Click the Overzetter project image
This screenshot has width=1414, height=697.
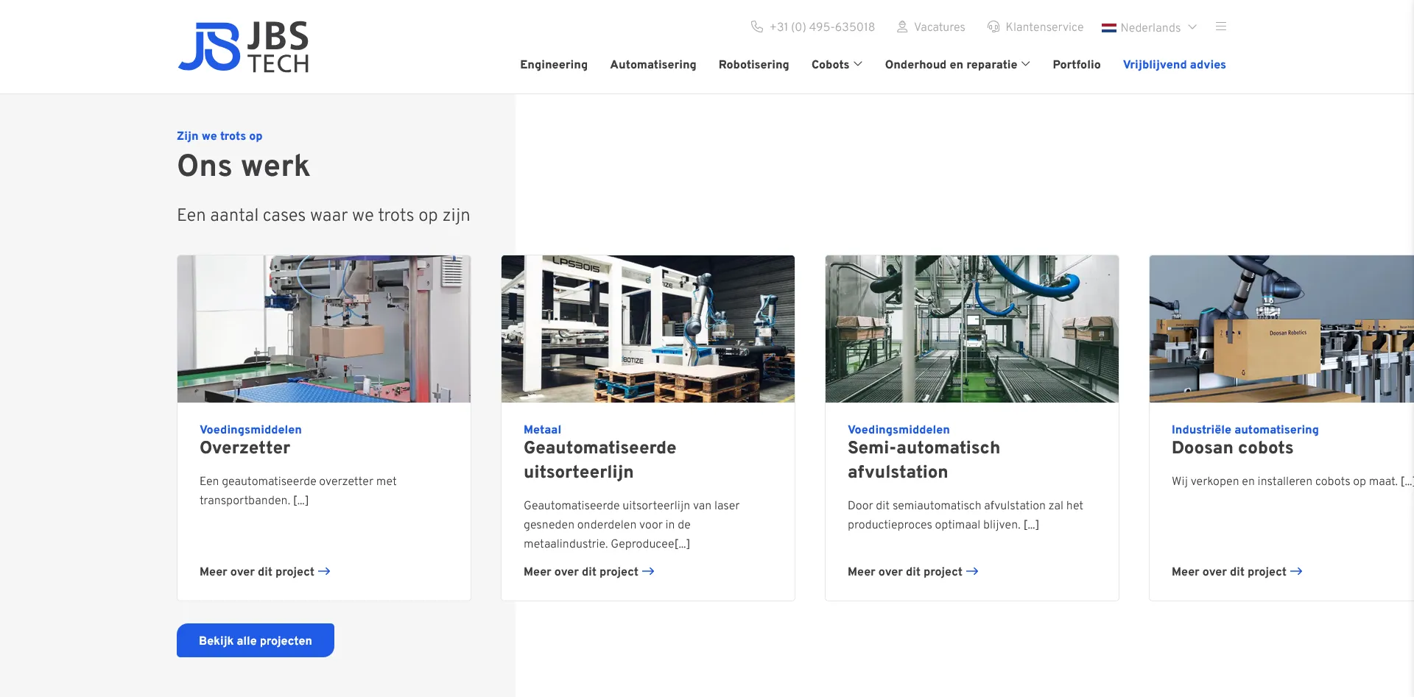click(x=323, y=329)
